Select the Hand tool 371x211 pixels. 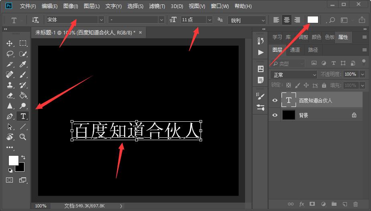(10, 137)
